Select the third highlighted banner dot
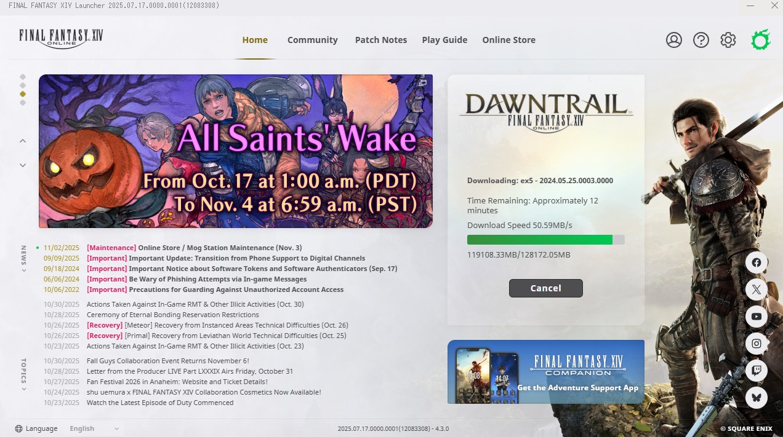Screen dimensions: 783x437 click(23, 94)
